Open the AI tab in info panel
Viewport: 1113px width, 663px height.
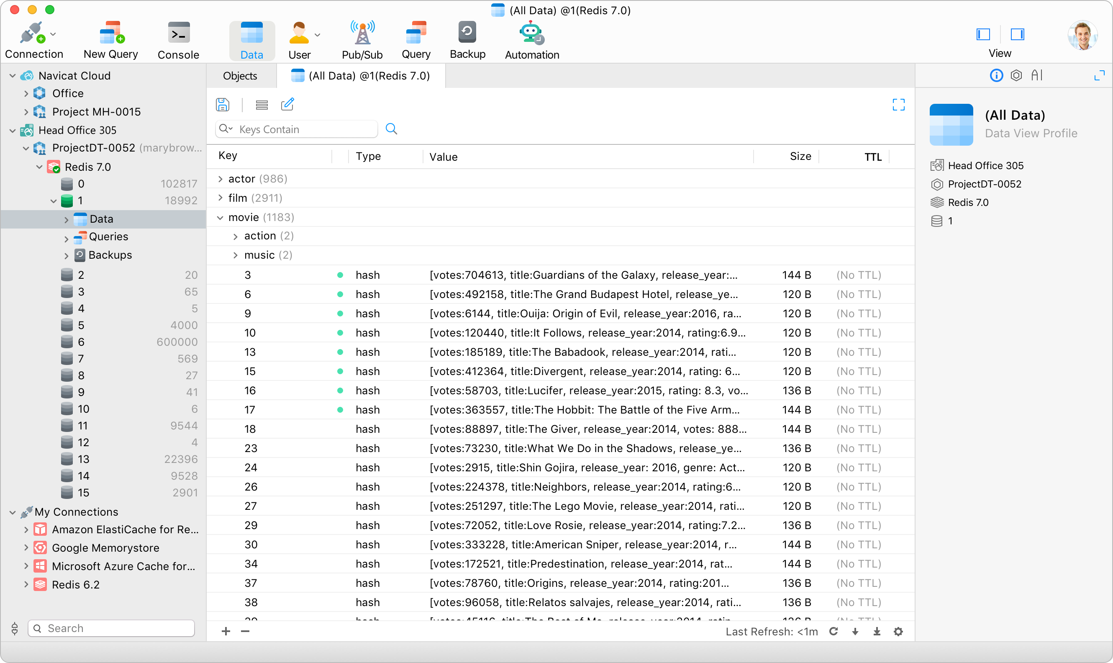[x=1036, y=75]
